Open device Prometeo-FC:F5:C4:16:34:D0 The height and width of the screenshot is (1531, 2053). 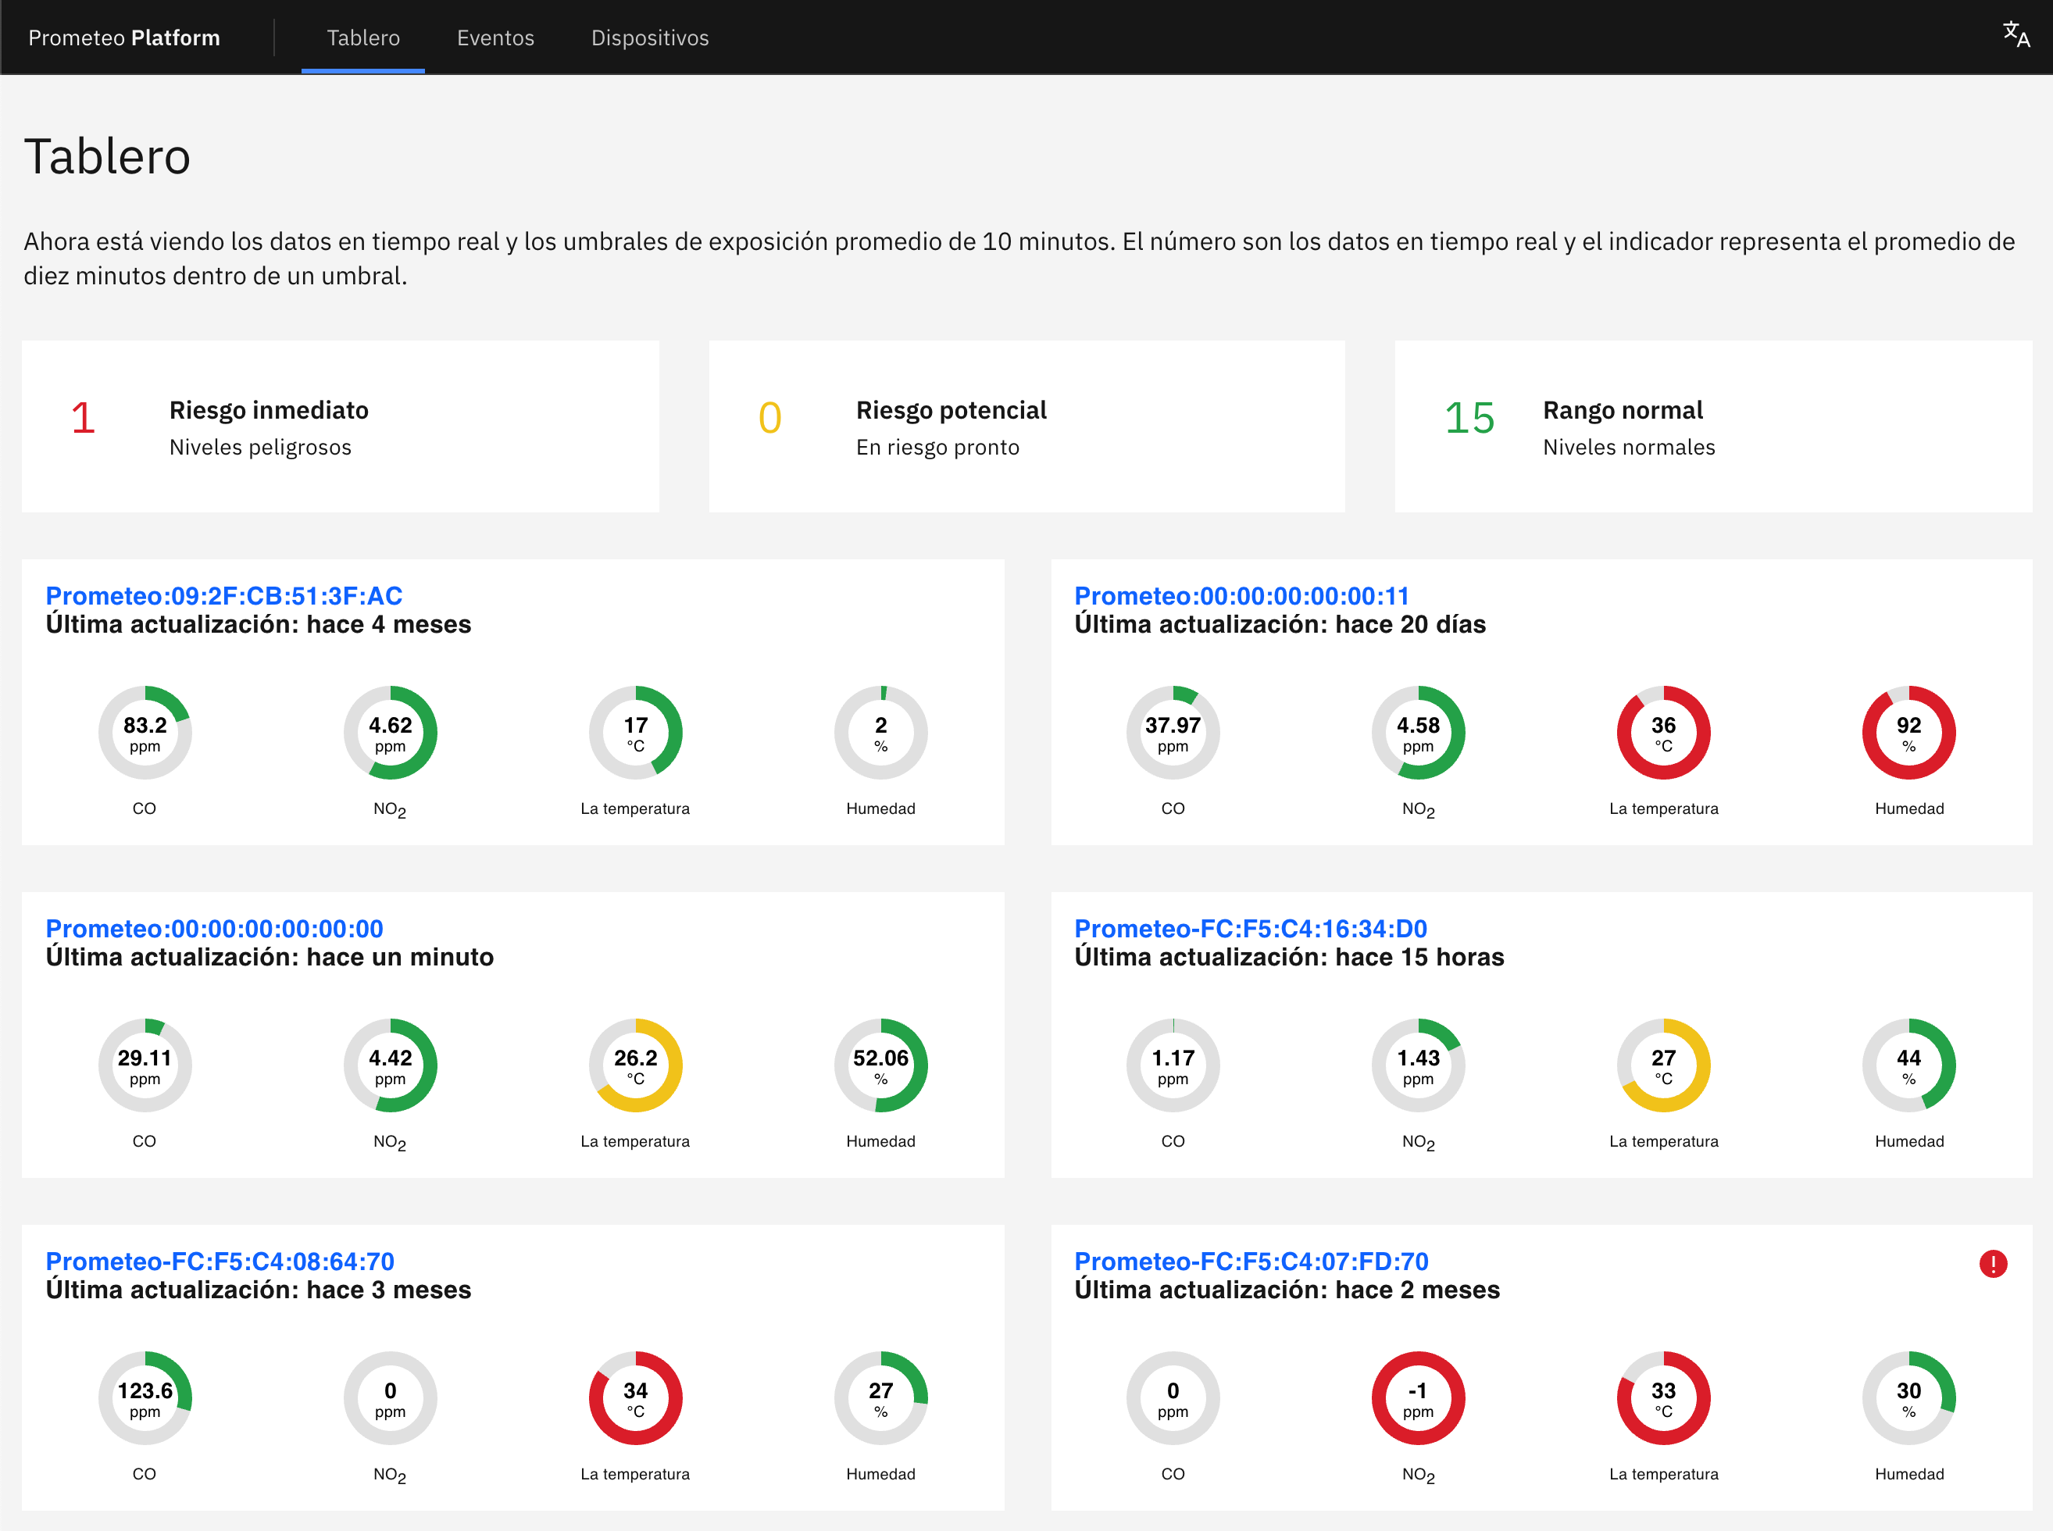click(x=1251, y=929)
